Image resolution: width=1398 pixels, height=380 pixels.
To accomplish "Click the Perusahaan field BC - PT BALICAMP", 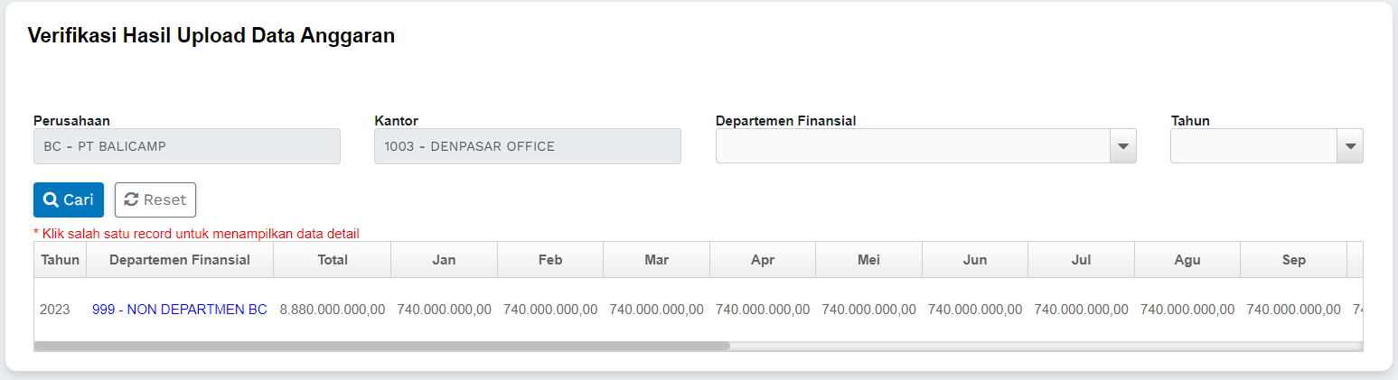I will pyautogui.click(x=186, y=146).
